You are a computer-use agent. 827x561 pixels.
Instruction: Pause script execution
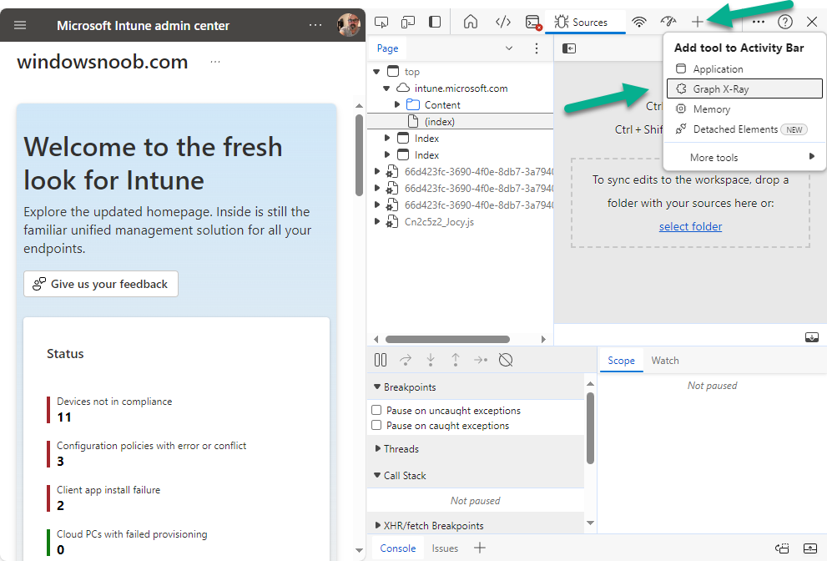(381, 360)
